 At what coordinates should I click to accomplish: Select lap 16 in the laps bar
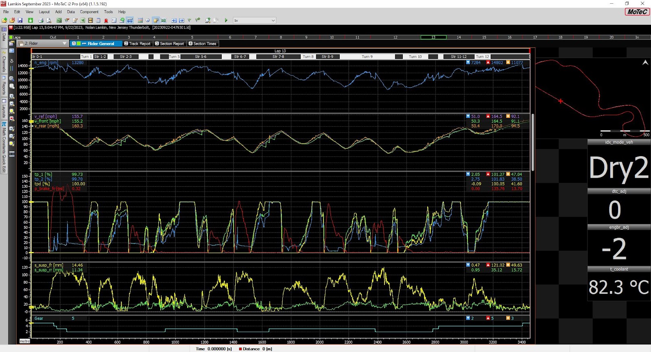(x=509, y=37)
